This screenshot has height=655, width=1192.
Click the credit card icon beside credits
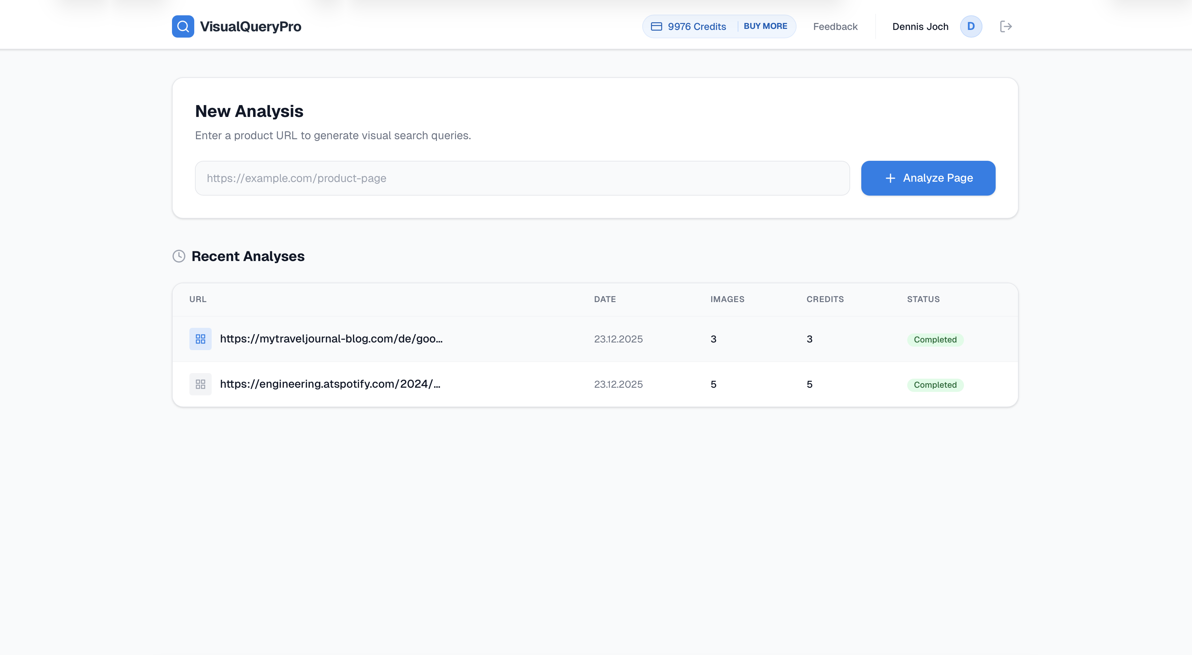[x=656, y=26]
